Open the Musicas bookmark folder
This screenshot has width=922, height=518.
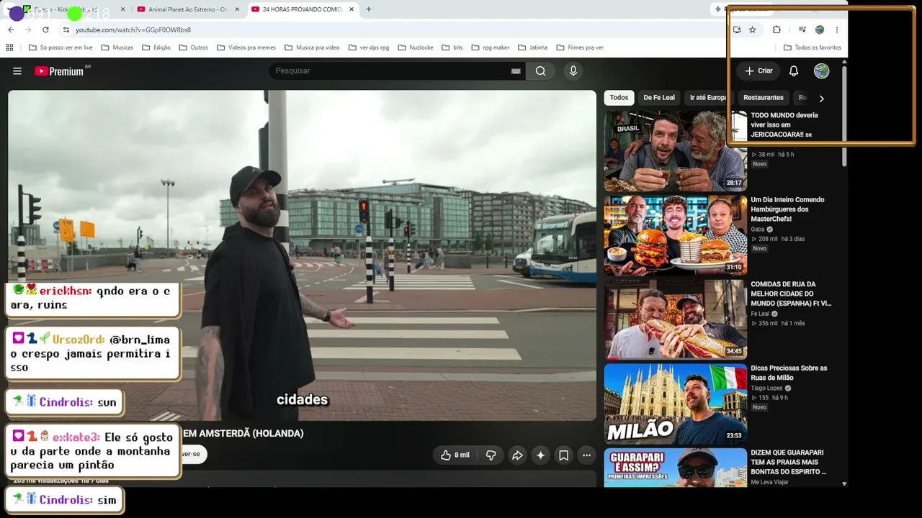(x=117, y=47)
